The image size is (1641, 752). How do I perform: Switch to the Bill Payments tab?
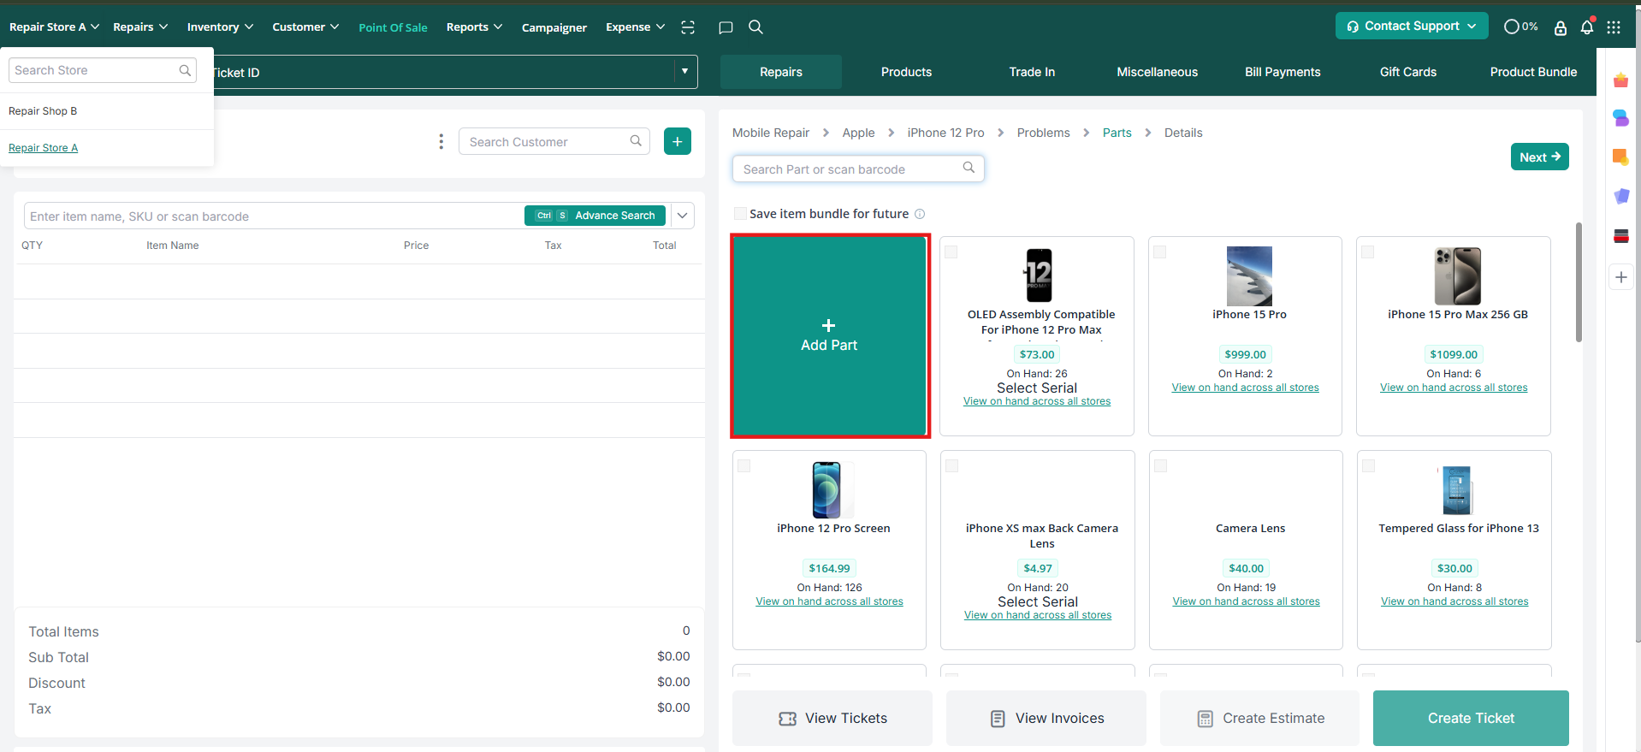[x=1283, y=72]
